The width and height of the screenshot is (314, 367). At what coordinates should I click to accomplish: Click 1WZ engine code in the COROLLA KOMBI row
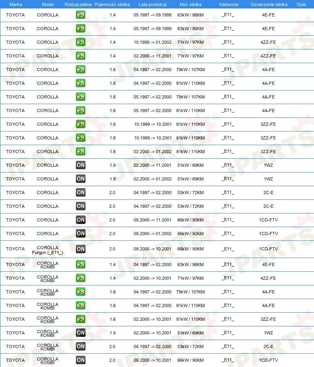pyautogui.click(x=268, y=333)
